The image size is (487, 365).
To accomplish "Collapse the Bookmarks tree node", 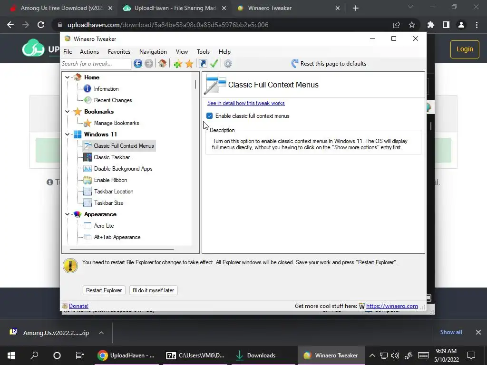I will pos(68,111).
